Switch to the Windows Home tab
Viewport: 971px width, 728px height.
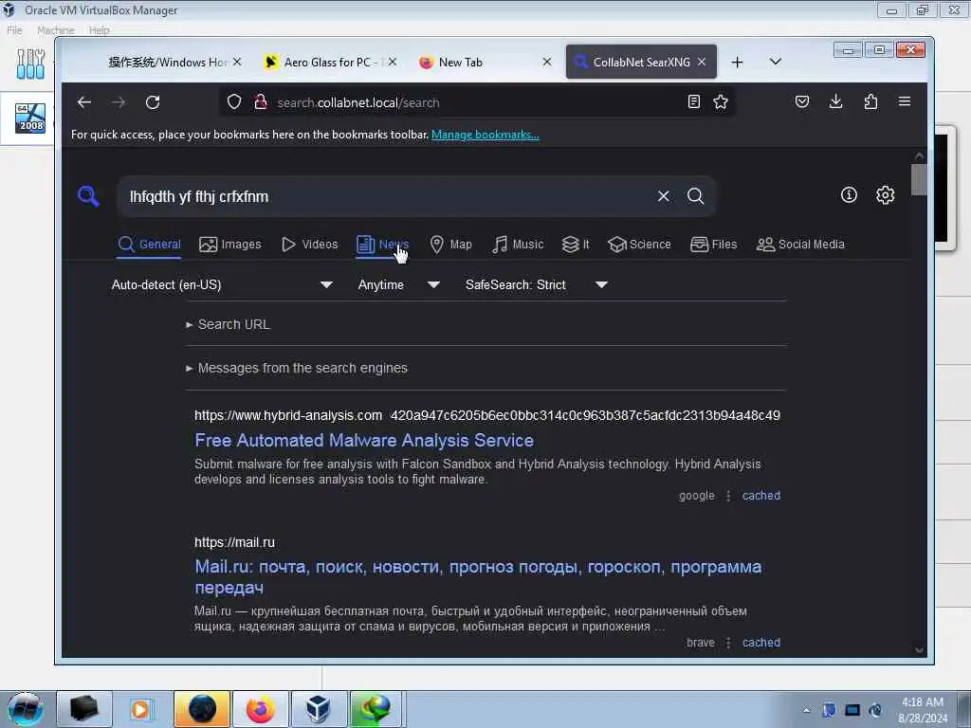(x=167, y=62)
